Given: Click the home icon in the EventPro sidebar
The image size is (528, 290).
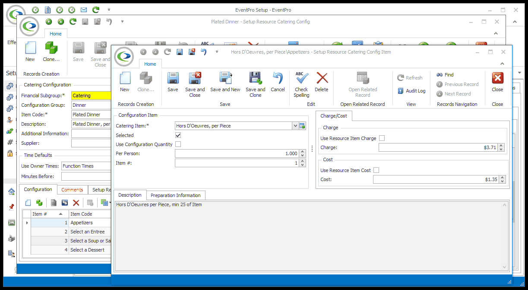Looking at the screenshot, I should coord(11,191).
